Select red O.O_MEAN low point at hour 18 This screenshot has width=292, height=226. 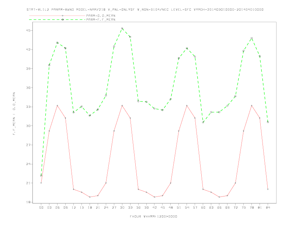pos(90,197)
